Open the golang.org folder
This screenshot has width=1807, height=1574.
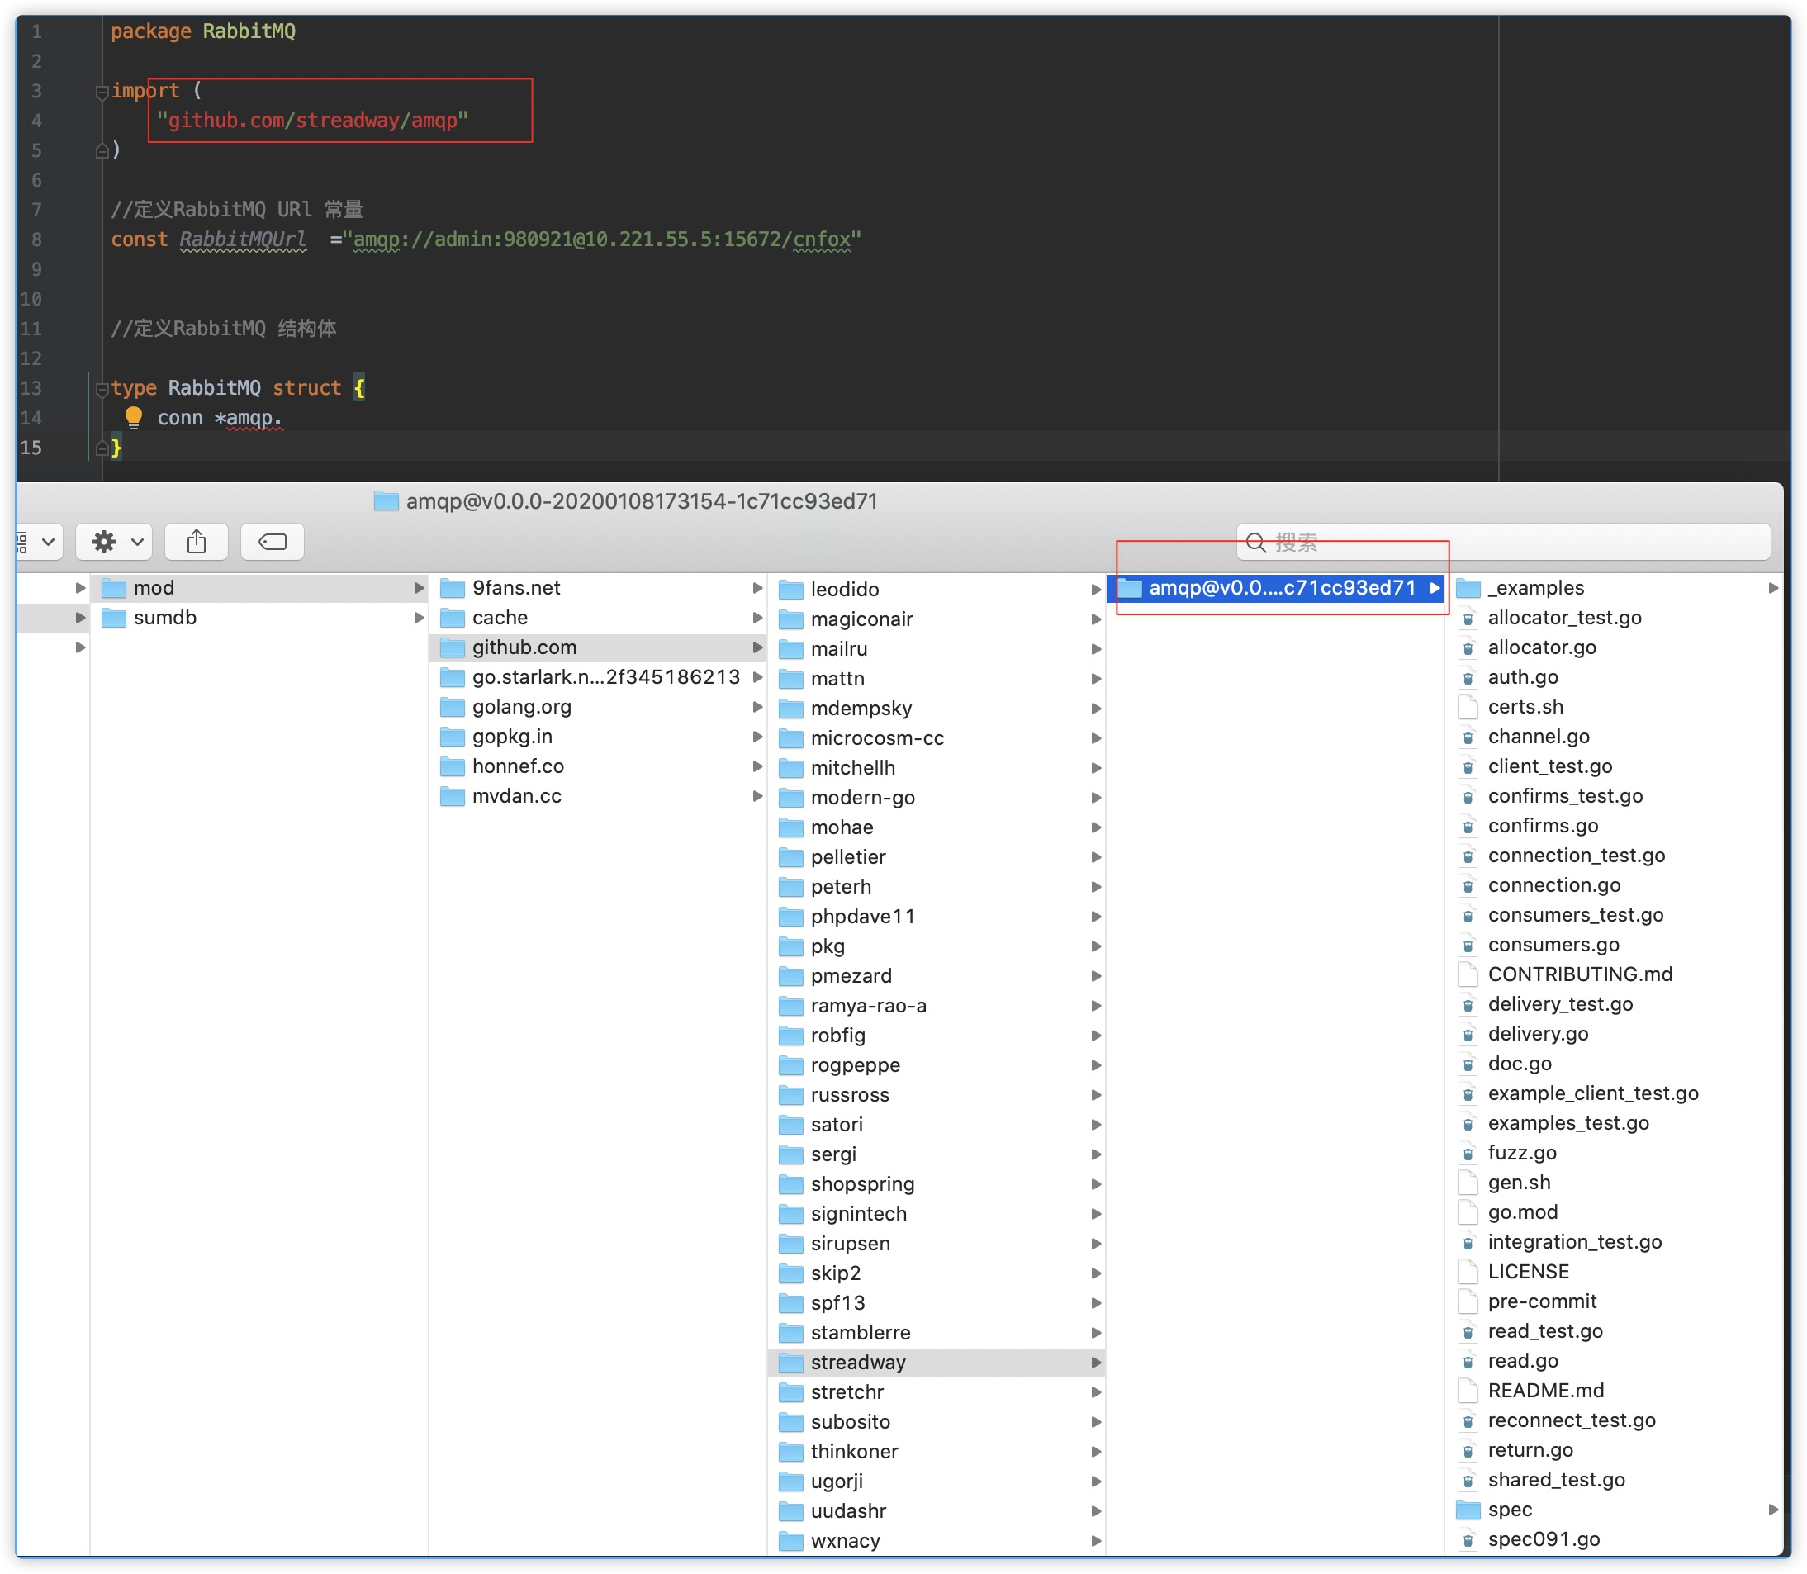pyautogui.click(x=598, y=707)
